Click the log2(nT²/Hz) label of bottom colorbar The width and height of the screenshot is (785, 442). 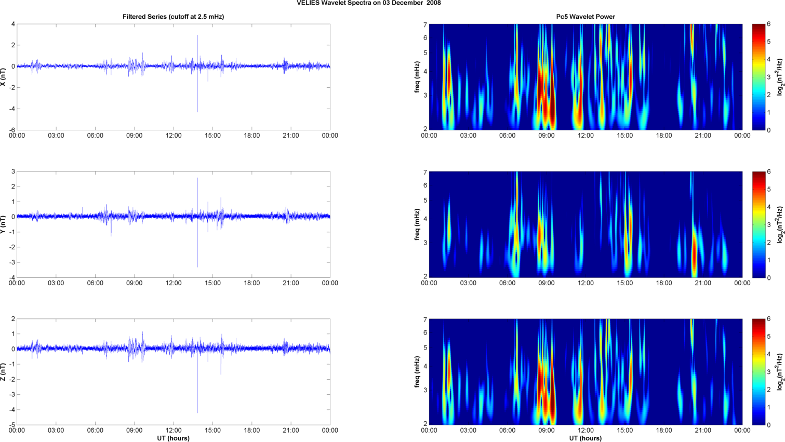(780, 372)
